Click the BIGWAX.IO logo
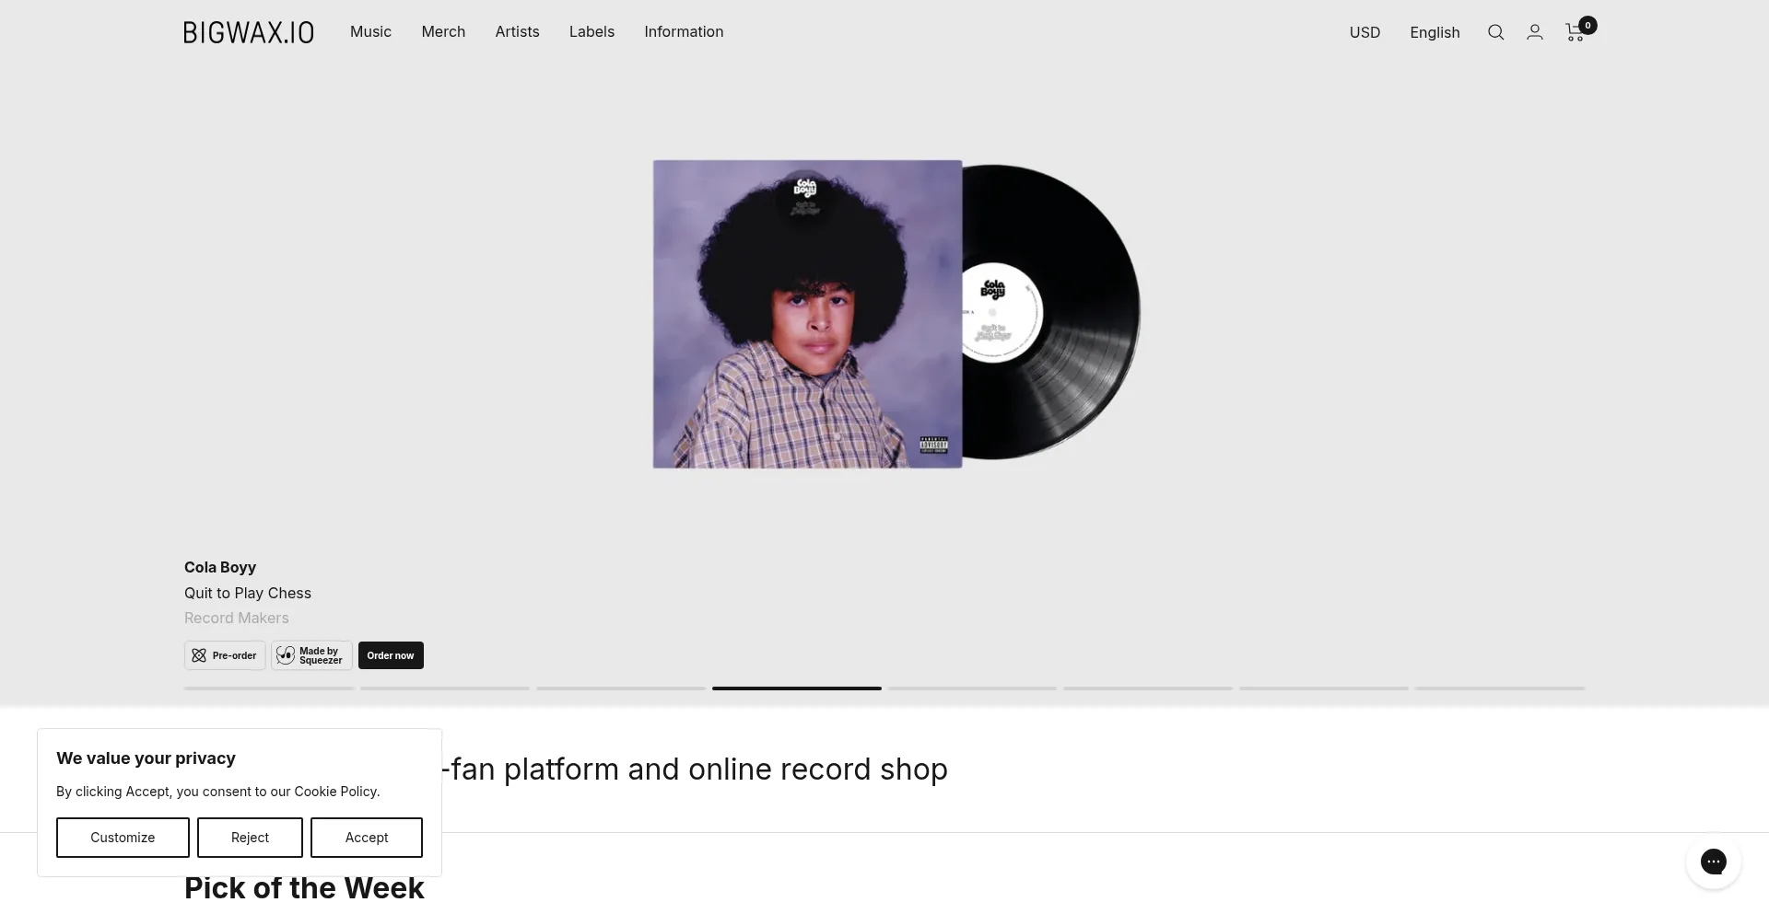 (x=249, y=32)
